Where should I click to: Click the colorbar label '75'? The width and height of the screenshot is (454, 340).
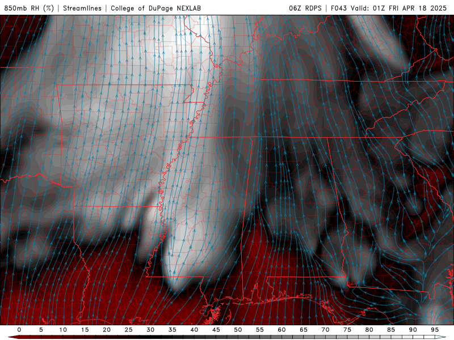347,330
